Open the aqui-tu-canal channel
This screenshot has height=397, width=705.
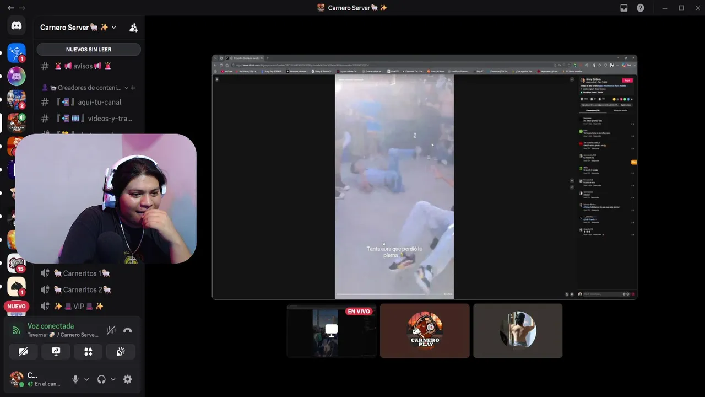89,102
